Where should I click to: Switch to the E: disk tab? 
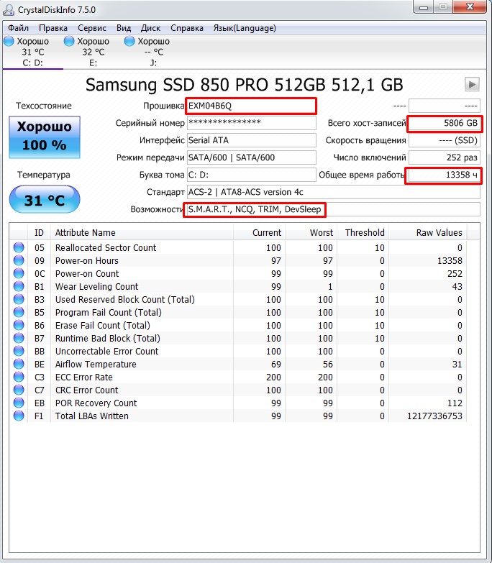pos(93,52)
